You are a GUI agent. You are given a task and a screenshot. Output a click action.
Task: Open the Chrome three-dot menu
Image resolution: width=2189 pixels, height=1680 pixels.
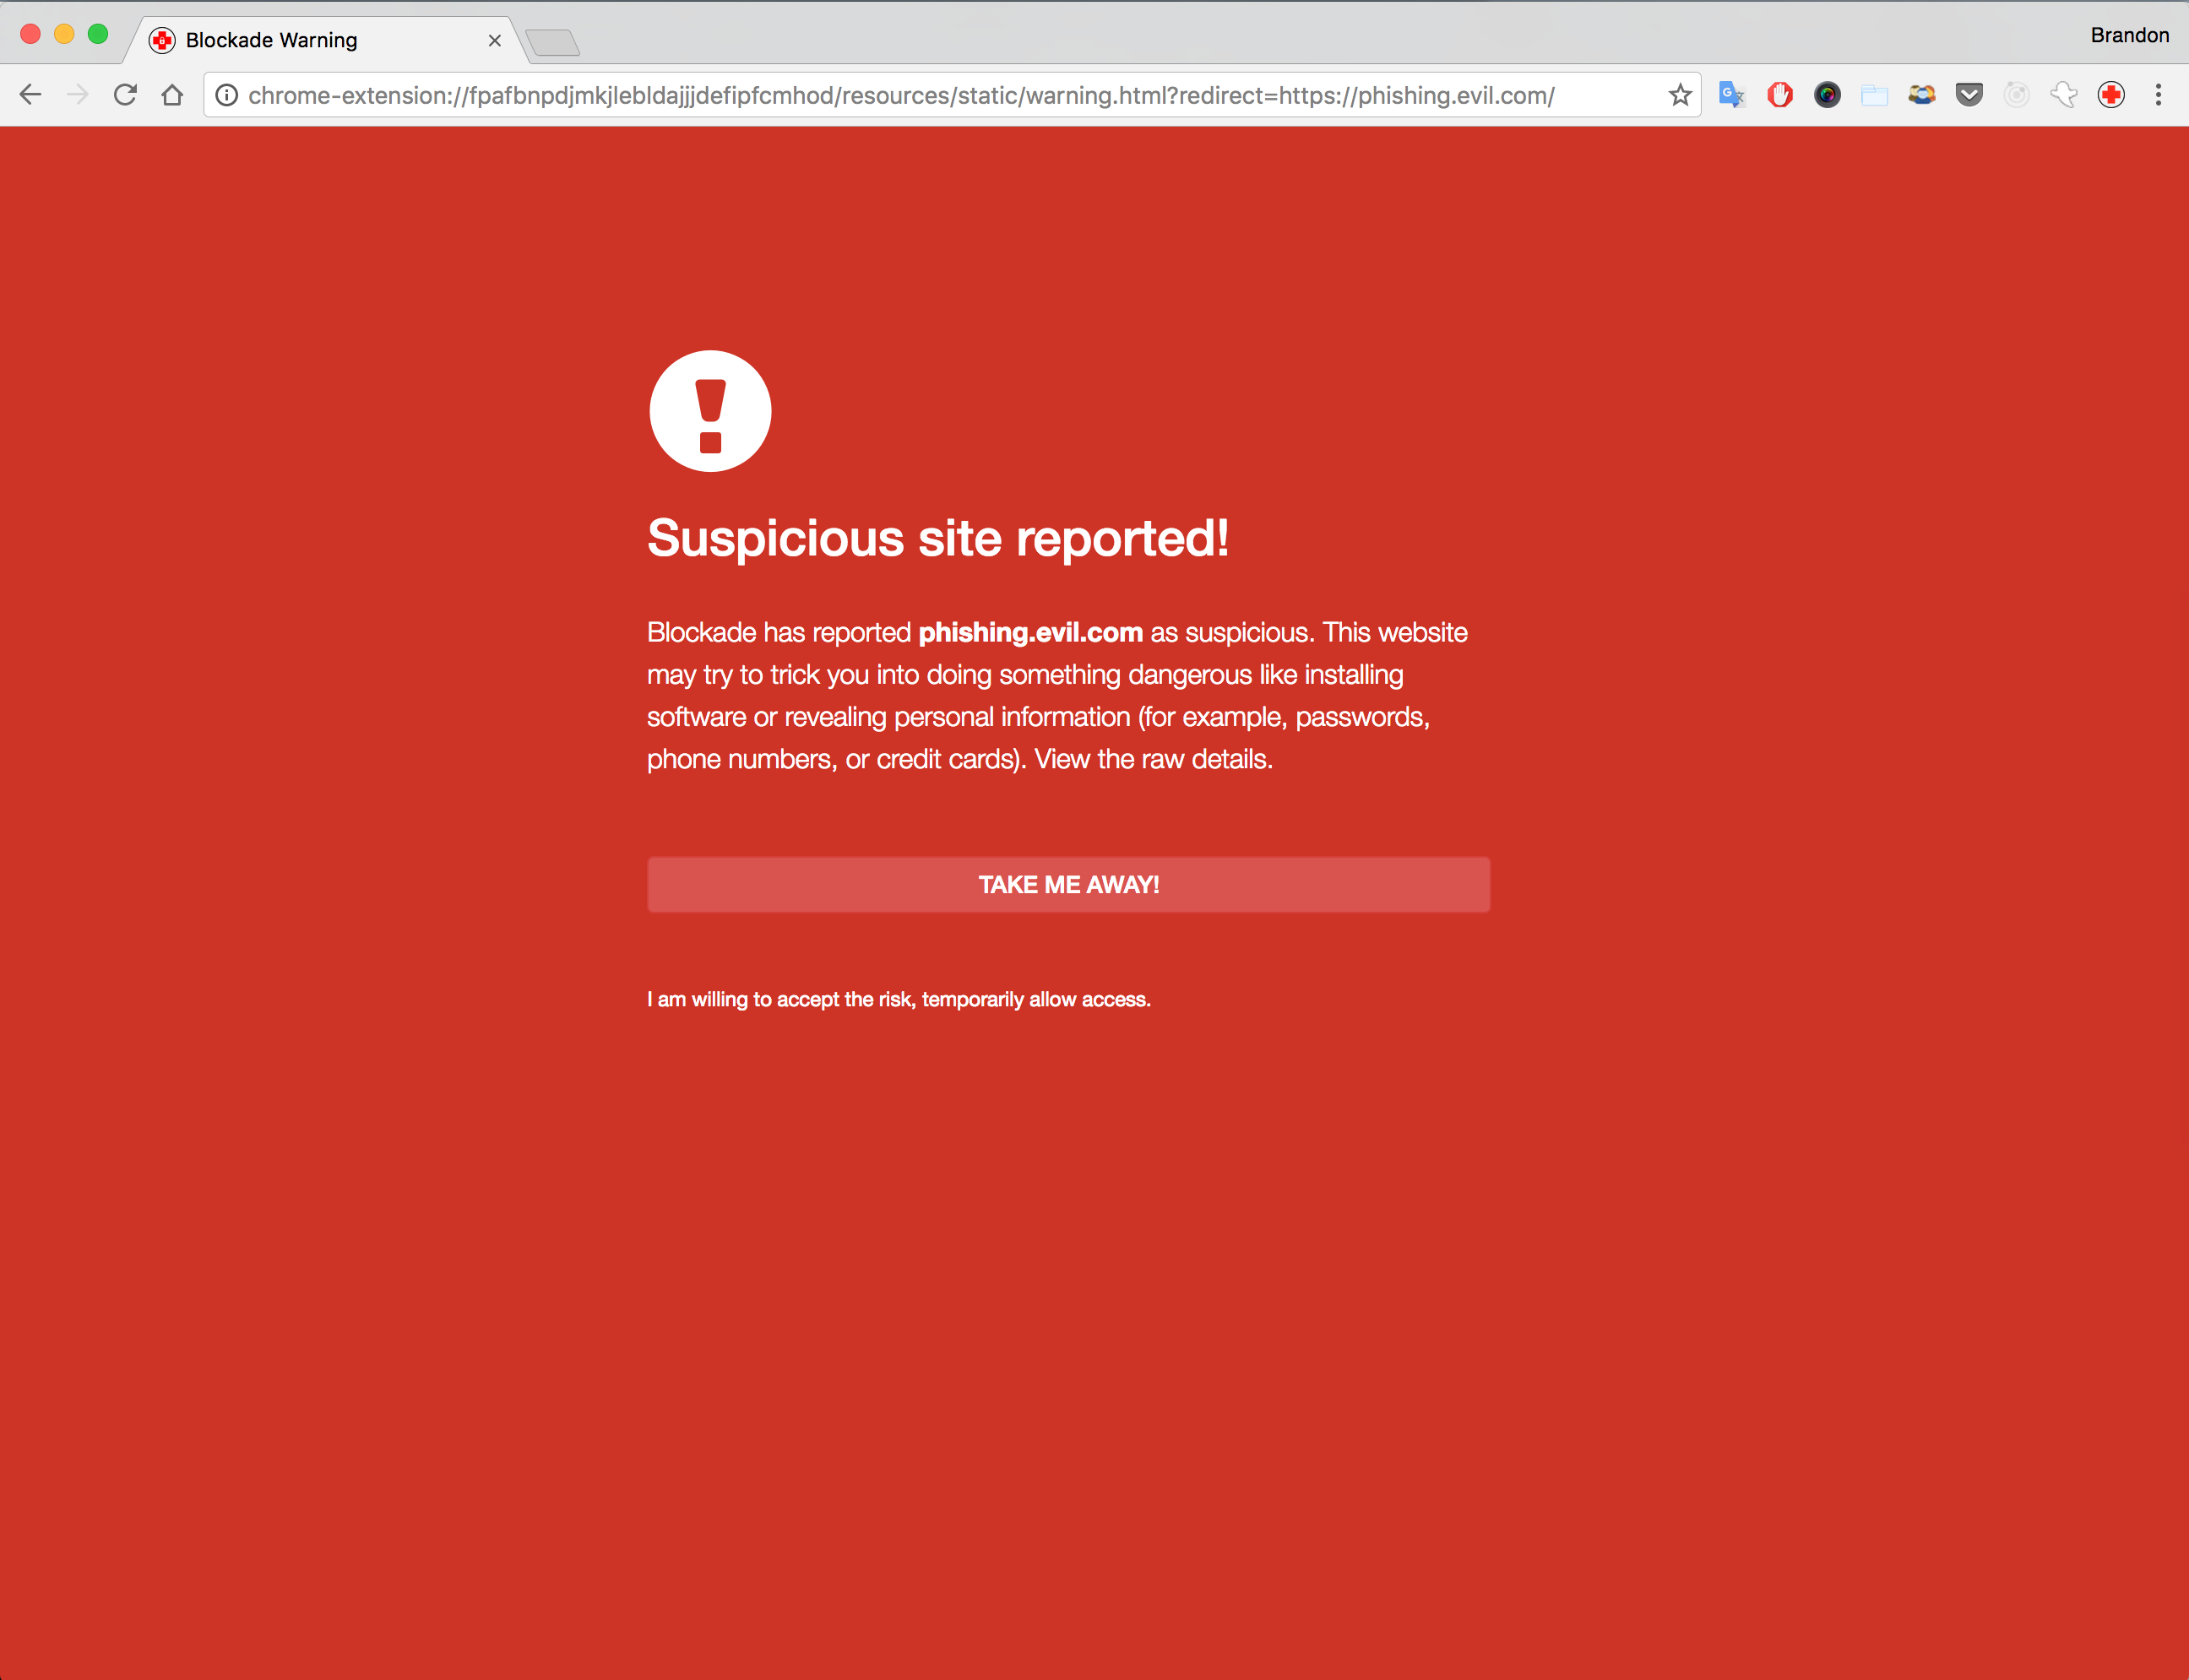(x=2158, y=95)
